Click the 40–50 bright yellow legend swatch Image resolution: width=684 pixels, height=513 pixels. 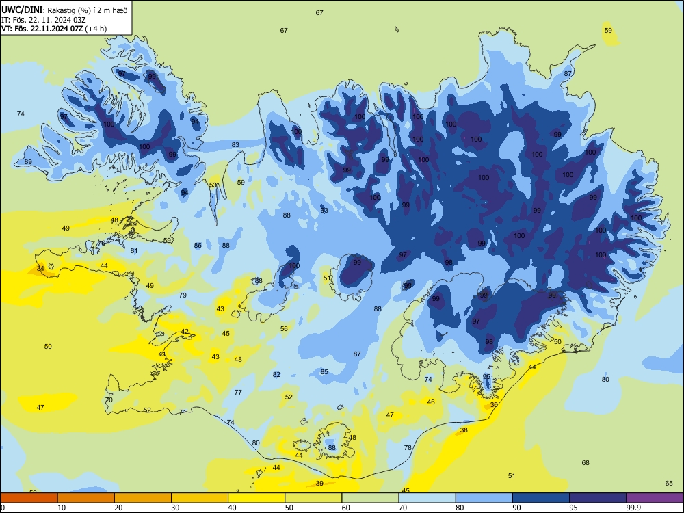pyautogui.click(x=256, y=498)
